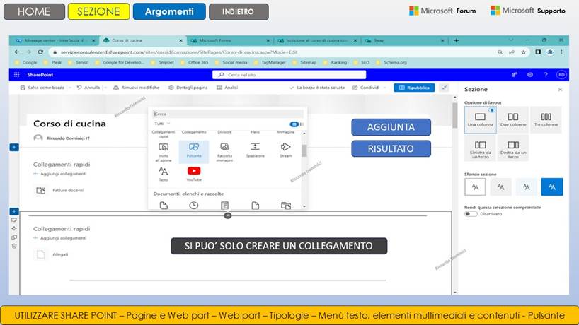Open the SharePoint app launcher grid
This screenshot has height=325, width=579.
tap(16, 75)
